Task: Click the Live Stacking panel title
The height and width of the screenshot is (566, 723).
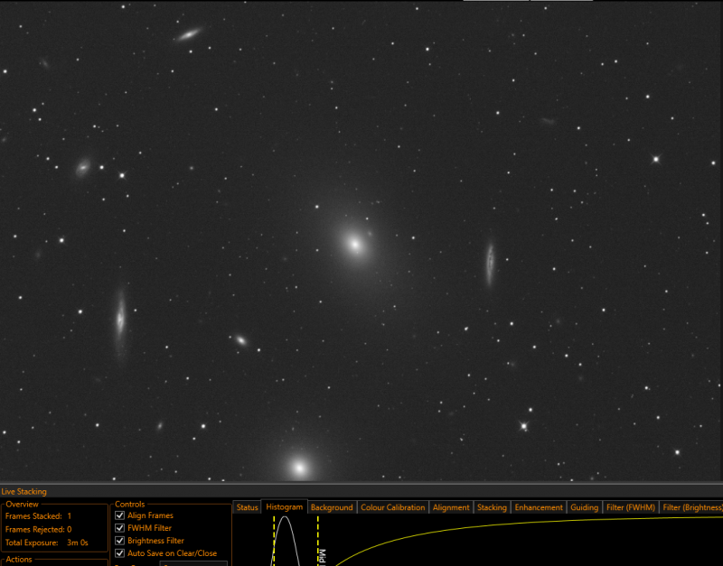Action: 24,491
